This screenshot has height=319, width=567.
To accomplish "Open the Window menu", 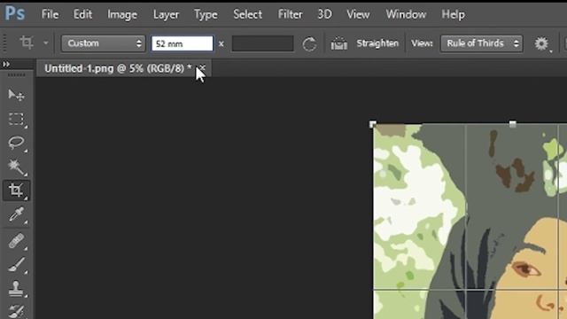I will (406, 14).
